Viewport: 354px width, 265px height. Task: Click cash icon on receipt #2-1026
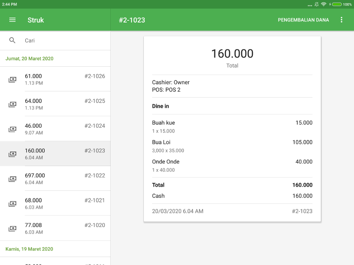pos(12,79)
